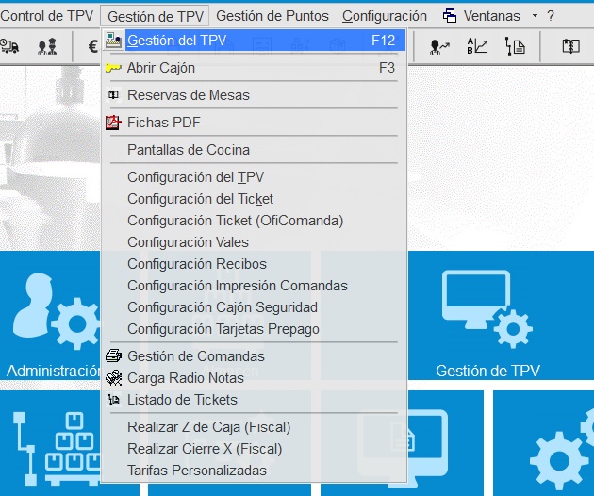Image resolution: width=594 pixels, height=496 pixels.
Task: Select Configuración Impresión Comandas
Action: click(x=255, y=286)
